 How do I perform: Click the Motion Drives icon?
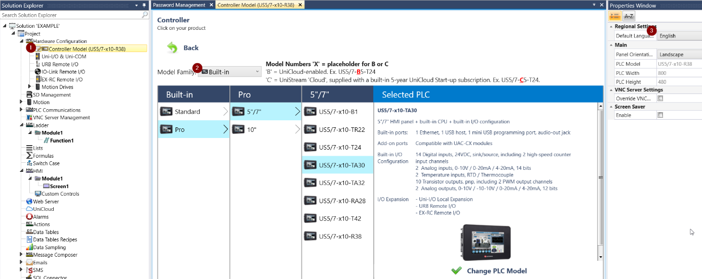coord(38,87)
